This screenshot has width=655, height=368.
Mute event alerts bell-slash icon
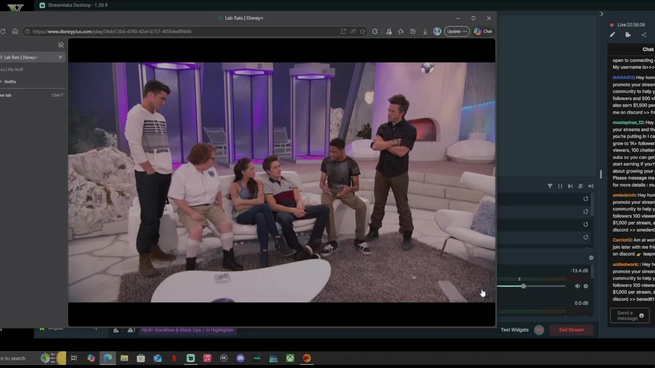[580, 187]
